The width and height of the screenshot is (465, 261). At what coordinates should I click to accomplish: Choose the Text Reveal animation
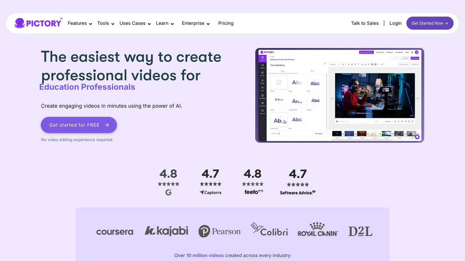coord(297,101)
